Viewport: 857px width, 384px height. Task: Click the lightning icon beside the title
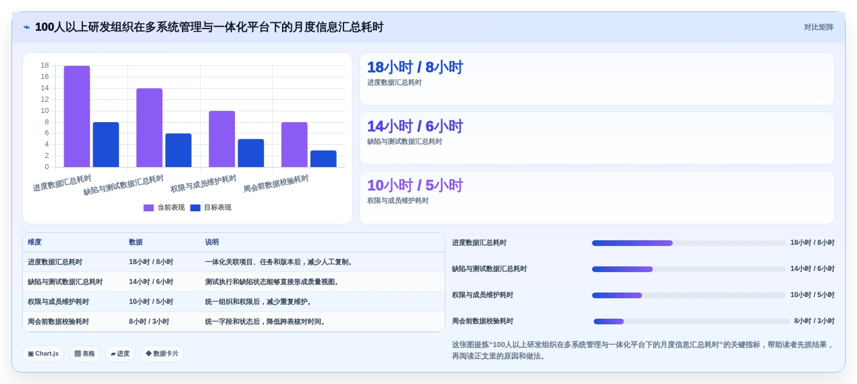click(x=27, y=27)
